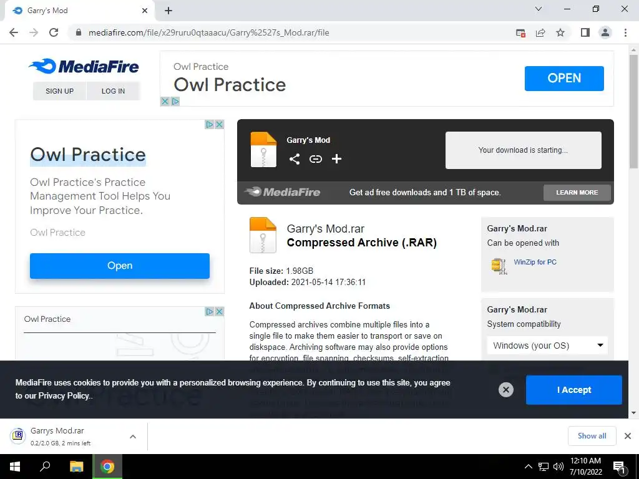Click Chrome icon in taskbar
This screenshot has height=479, width=639.
coord(107,467)
